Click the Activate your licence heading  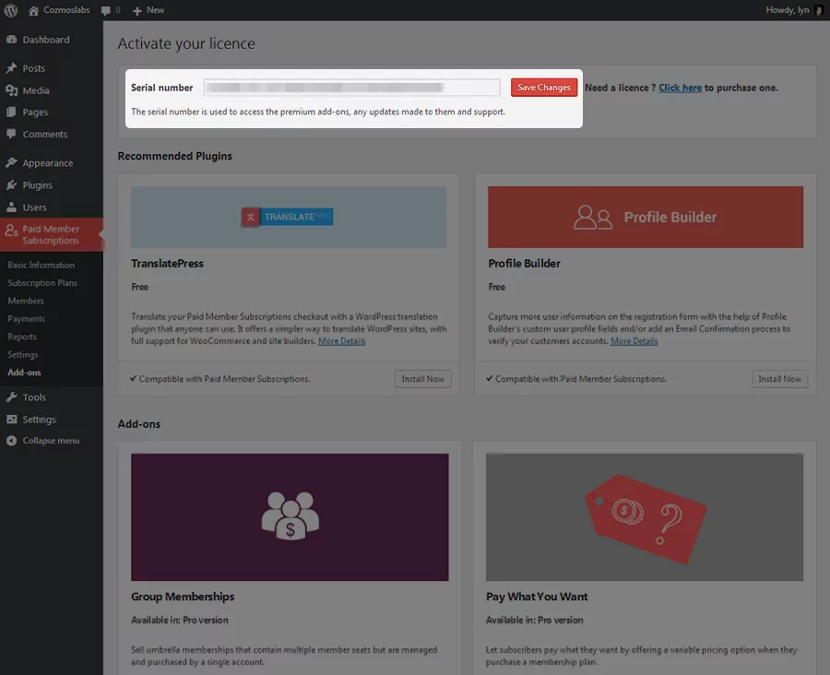(x=186, y=43)
